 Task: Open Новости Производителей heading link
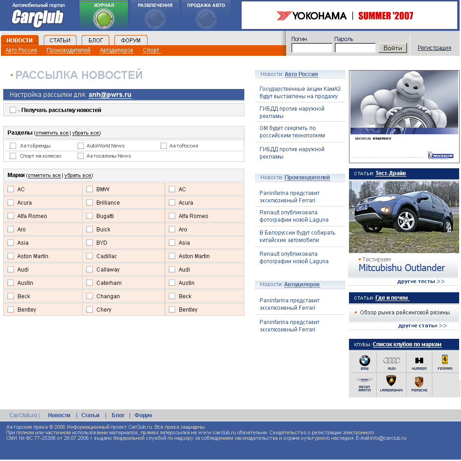[x=307, y=177]
